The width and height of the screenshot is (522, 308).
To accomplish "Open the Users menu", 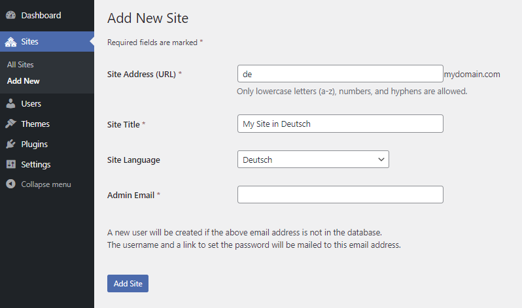I will click(31, 104).
